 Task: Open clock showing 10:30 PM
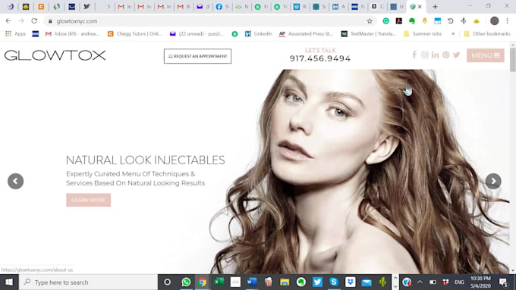tap(481, 282)
